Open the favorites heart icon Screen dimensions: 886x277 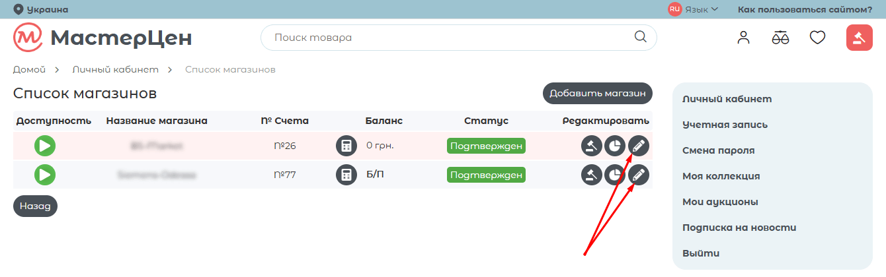tap(818, 38)
